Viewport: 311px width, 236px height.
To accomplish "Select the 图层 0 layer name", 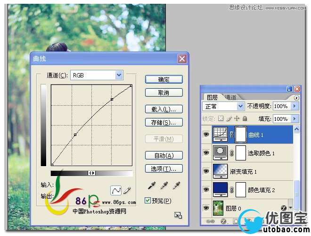I will pos(233,208).
